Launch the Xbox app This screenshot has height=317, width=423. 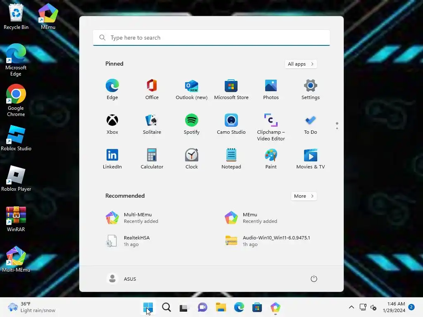coord(112,124)
